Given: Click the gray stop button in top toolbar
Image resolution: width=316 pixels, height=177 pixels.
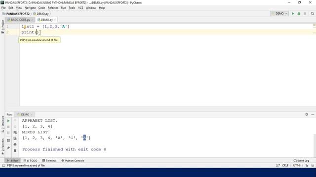Looking at the screenshot, I should coord(305,14).
